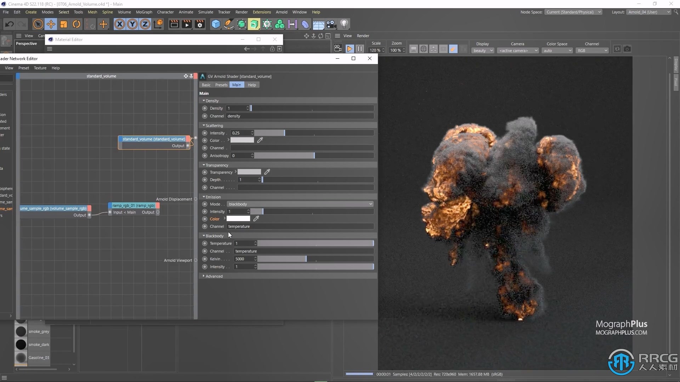Screen dimensions: 680x382
Task: Click the Scattering Color swatch
Action: click(243, 140)
